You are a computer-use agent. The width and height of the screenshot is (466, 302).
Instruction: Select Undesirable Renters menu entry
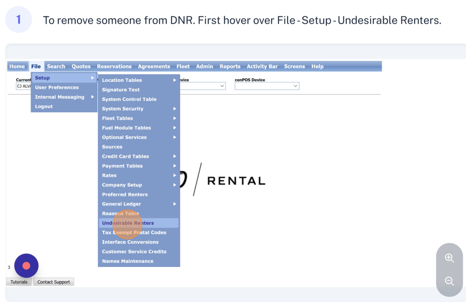pos(128,223)
